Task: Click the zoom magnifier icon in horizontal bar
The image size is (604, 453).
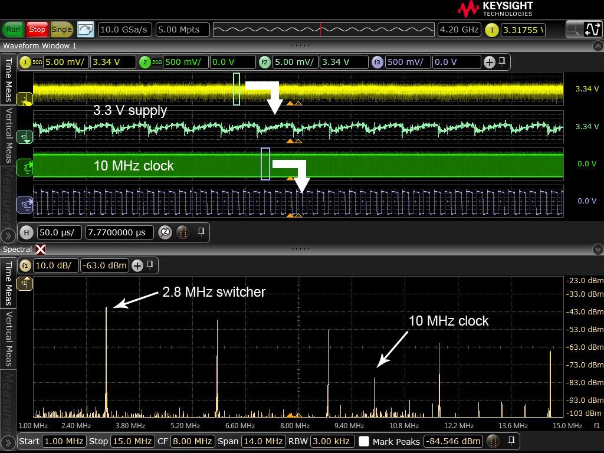Action: pyautogui.click(x=166, y=232)
